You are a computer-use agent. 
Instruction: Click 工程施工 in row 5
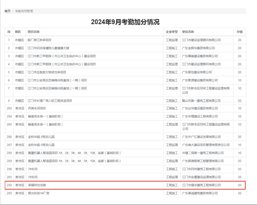[x=172, y=72]
